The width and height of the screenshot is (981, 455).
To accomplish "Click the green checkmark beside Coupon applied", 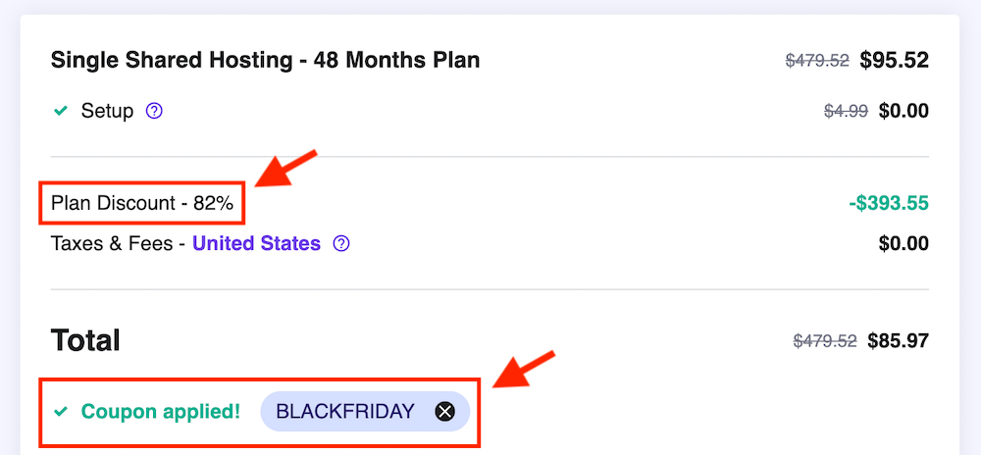I will point(61,412).
